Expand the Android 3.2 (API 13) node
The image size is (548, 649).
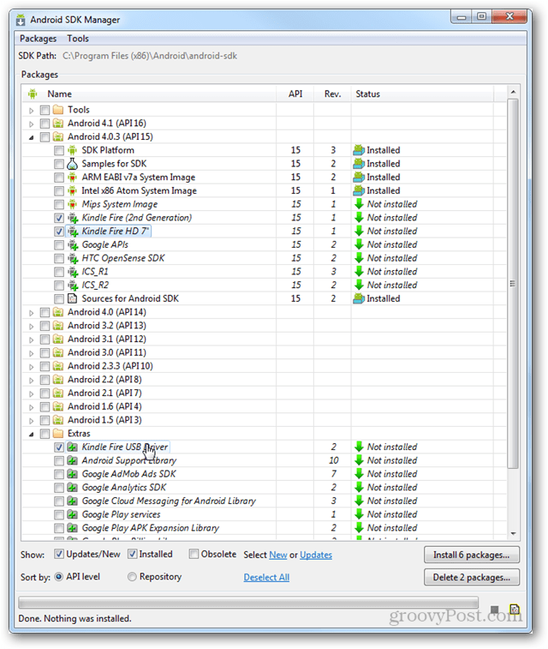tap(32, 326)
